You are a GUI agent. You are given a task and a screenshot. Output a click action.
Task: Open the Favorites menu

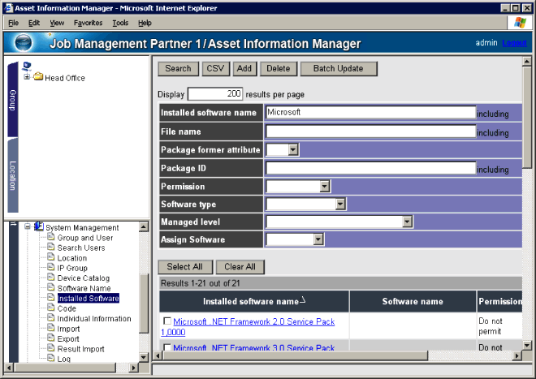click(x=88, y=23)
